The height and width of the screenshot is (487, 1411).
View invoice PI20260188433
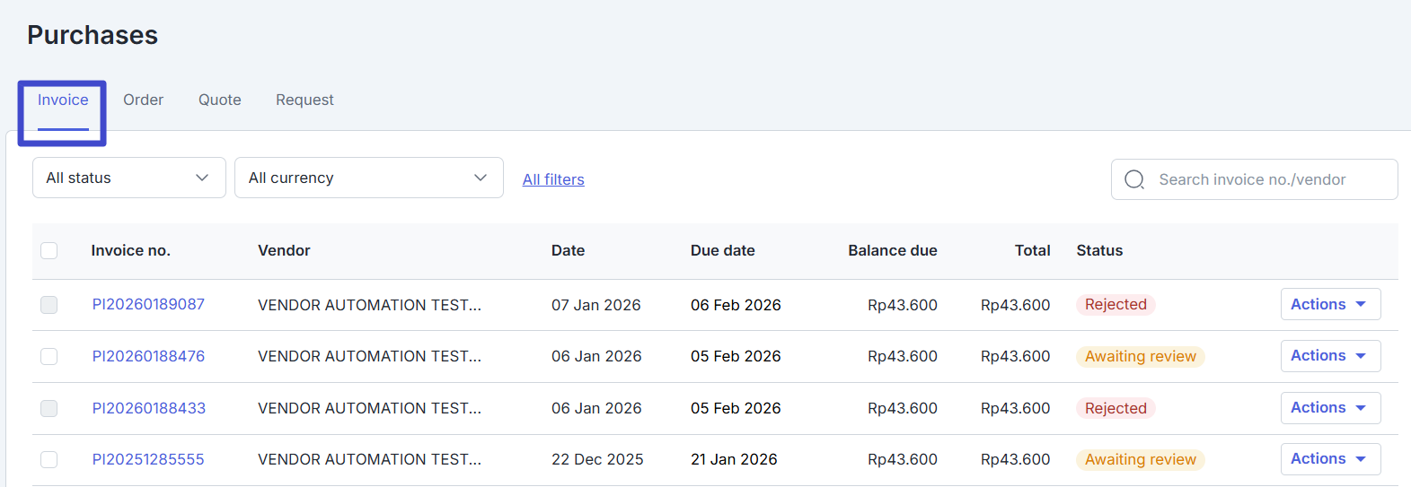pyautogui.click(x=148, y=408)
